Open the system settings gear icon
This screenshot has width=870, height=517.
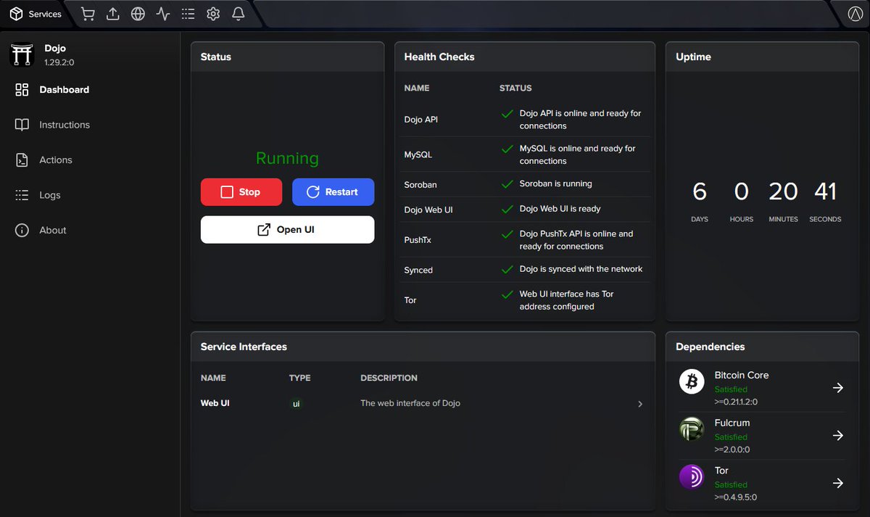213,14
